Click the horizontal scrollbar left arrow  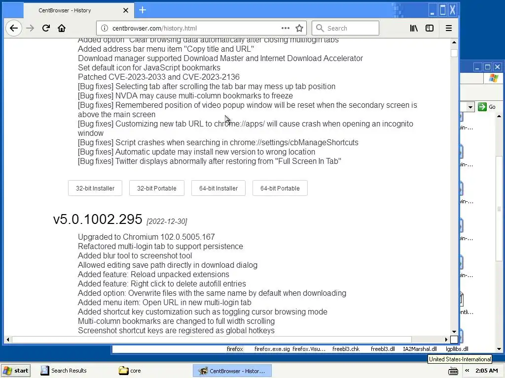pos(8,340)
